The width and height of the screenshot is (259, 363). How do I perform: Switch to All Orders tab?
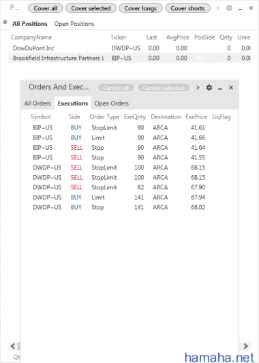(37, 104)
